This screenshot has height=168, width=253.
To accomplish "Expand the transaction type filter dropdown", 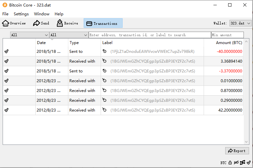I will pos(69,35).
